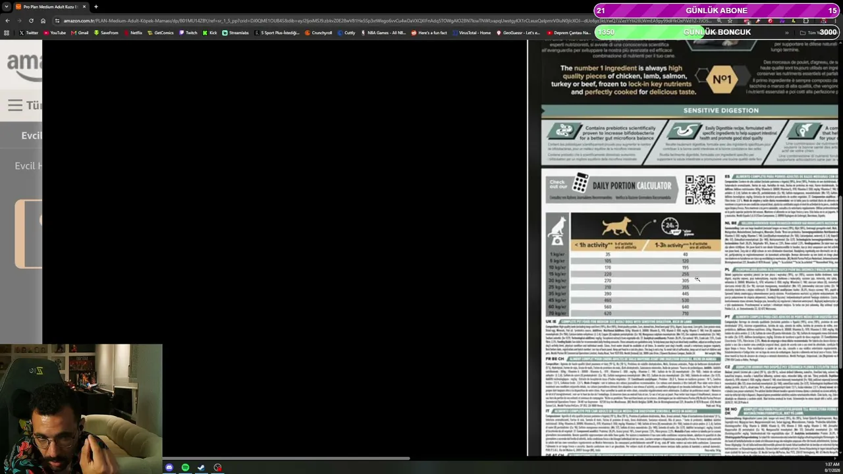Go back to the previous page
843x474 pixels.
point(7,20)
